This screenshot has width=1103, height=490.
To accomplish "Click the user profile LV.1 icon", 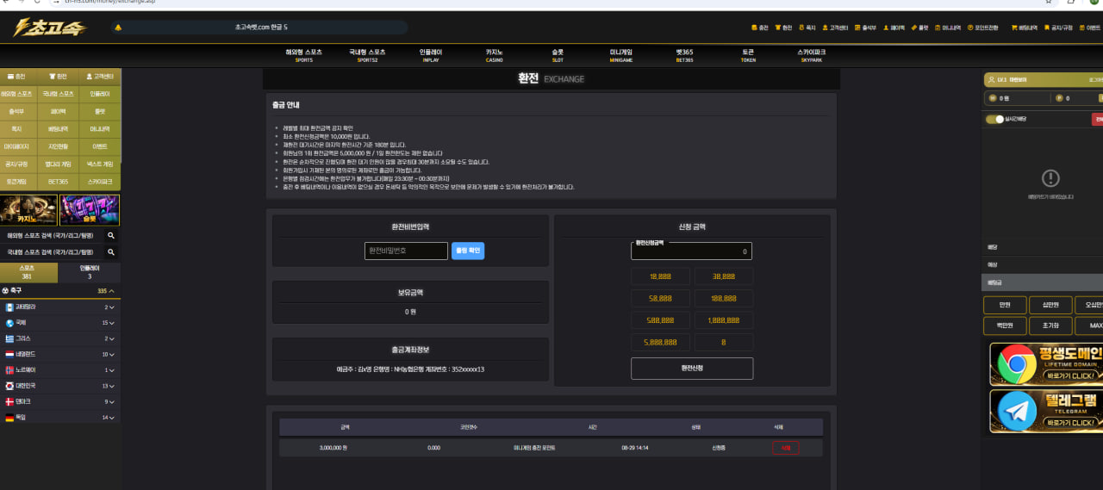I will [x=992, y=80].
